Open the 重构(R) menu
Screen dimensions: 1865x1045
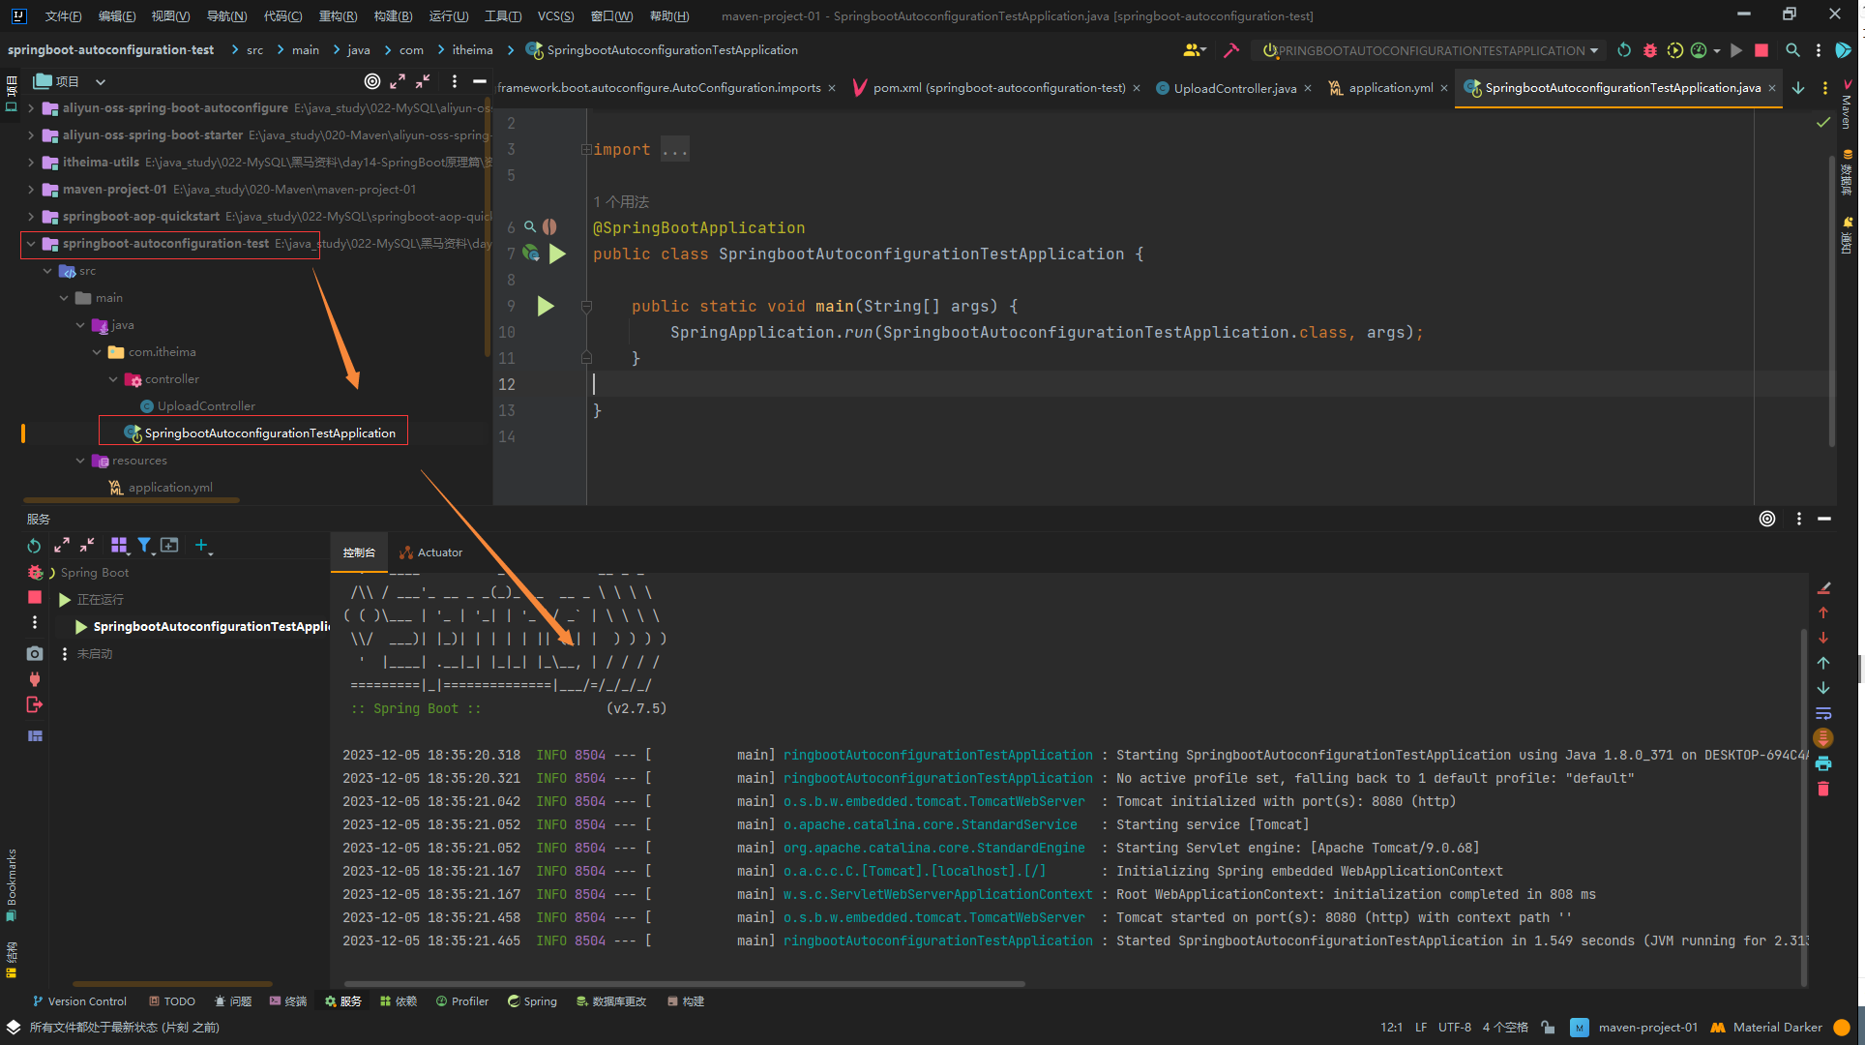point(338,15)
